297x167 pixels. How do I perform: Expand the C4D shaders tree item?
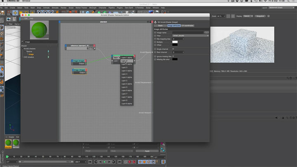point(29,57)
